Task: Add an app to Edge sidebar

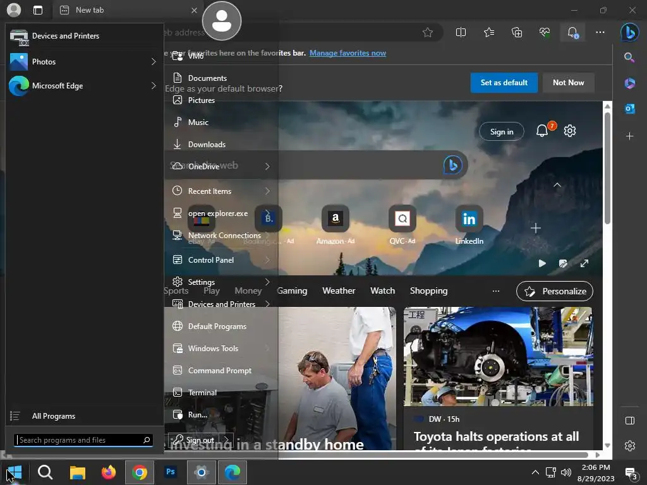Action: pos(629,136)
